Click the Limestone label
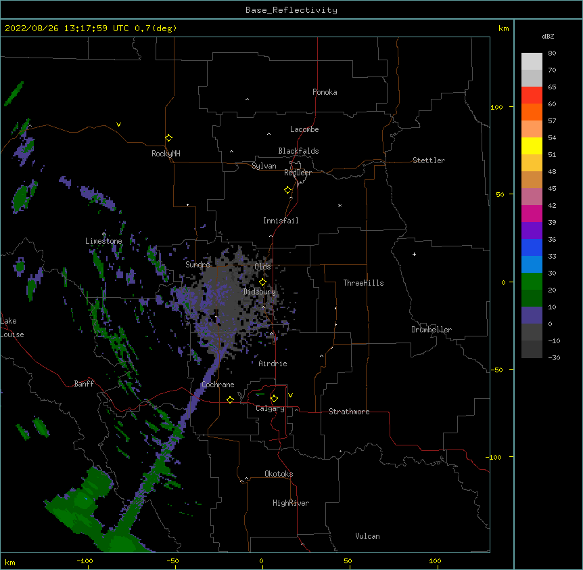Viewport: 583px width, 570px height. [103, 241]
